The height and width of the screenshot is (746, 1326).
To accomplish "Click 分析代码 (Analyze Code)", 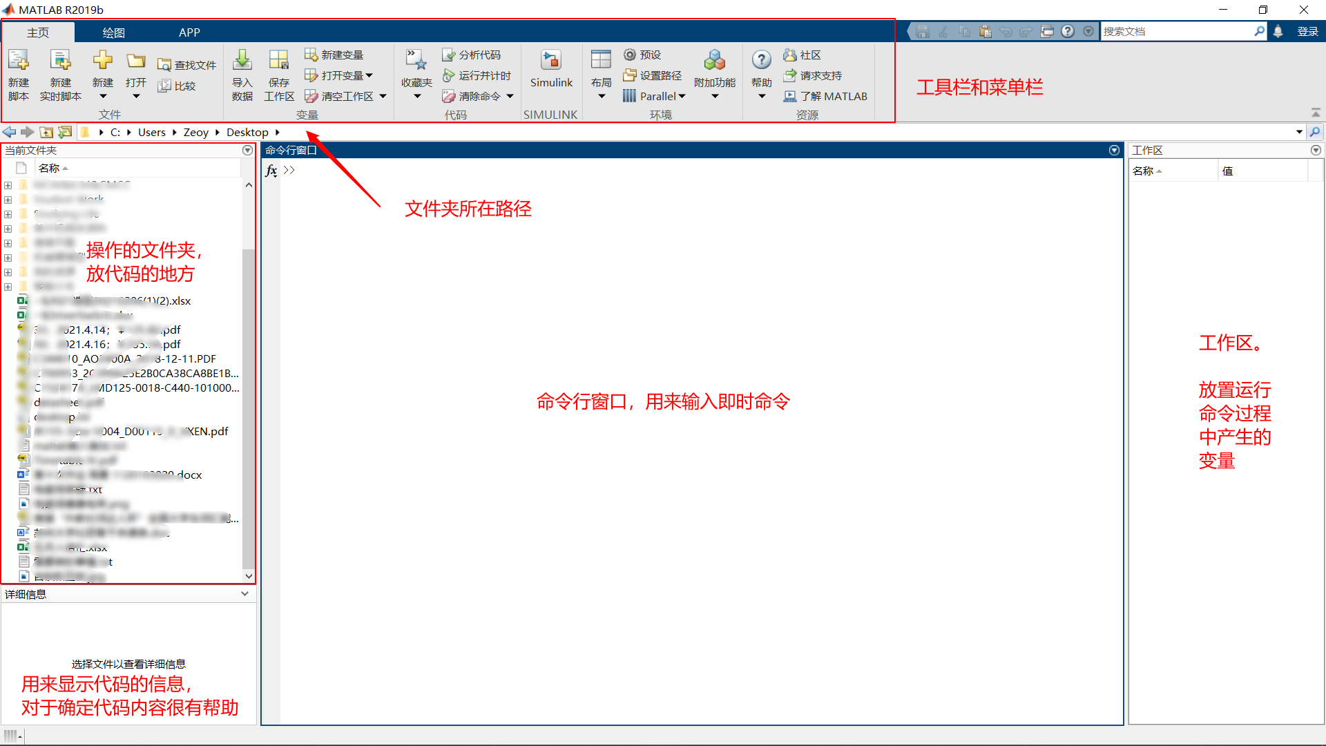I will pos(472,55).
